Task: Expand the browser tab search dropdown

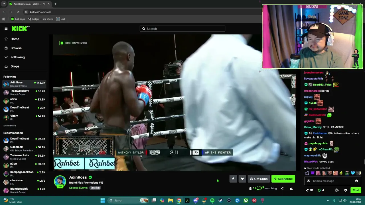Action: point(4,4)
